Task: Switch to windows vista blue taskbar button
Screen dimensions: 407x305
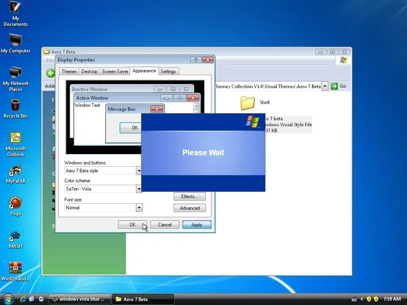Action: (79, 299)
